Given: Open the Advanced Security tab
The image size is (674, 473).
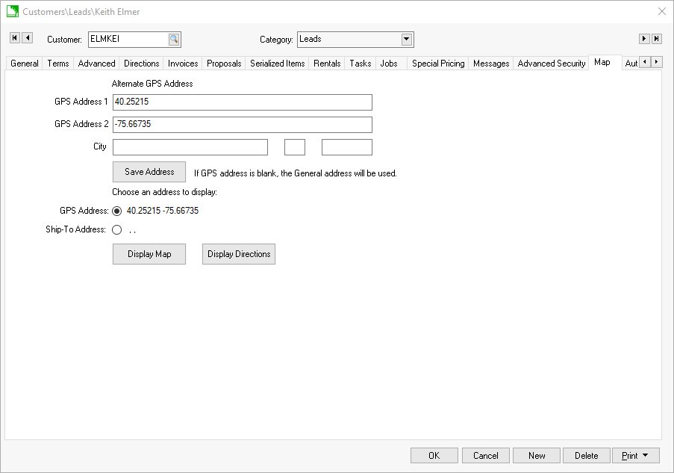Looking at the screenshot, I should 552,64.
